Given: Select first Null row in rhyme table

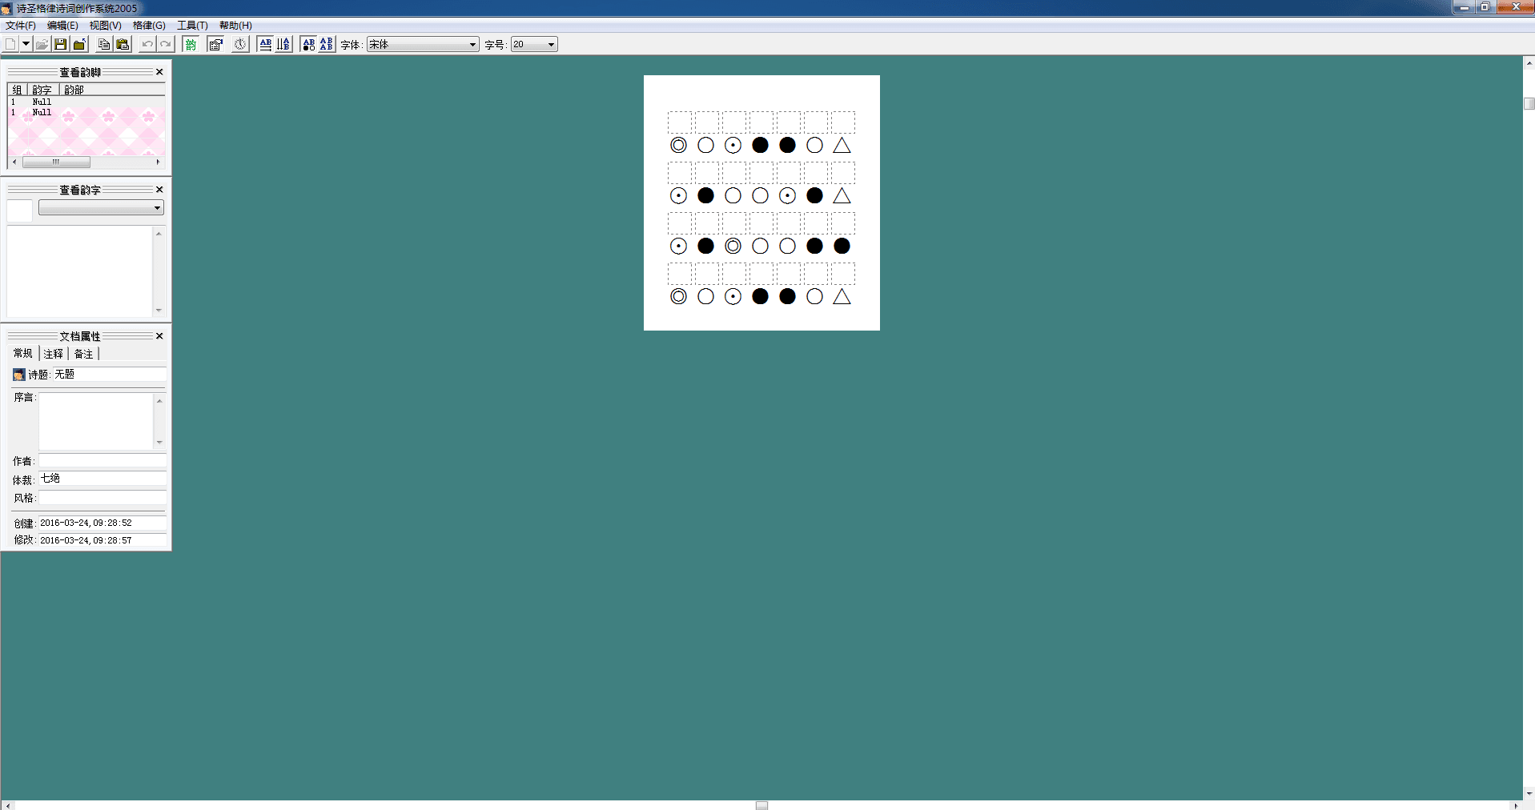Looking at the screenshot, I should (86, 102).
